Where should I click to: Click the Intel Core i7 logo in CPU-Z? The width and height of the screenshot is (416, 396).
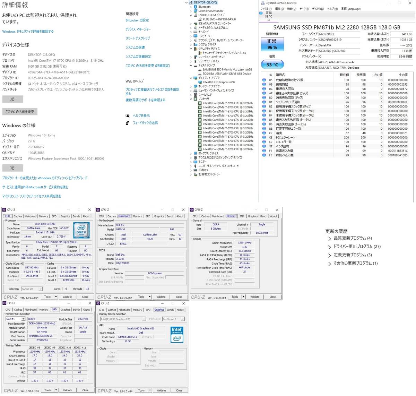81,230
